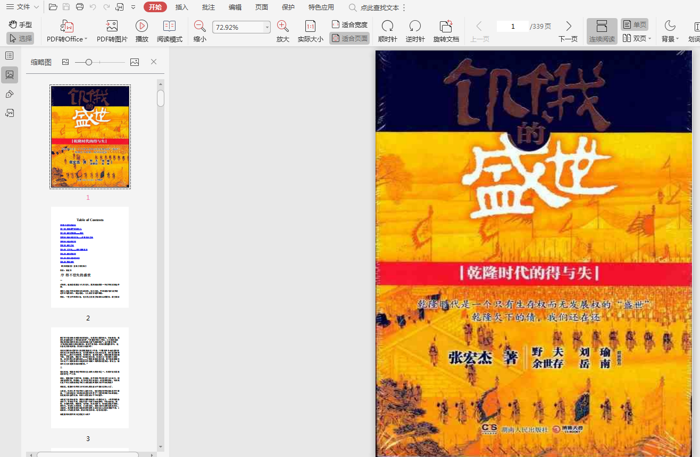Viewport: 700px width, 457px height.
Task: Open the bottom sidebar panel icon
Action: [10, 113]
